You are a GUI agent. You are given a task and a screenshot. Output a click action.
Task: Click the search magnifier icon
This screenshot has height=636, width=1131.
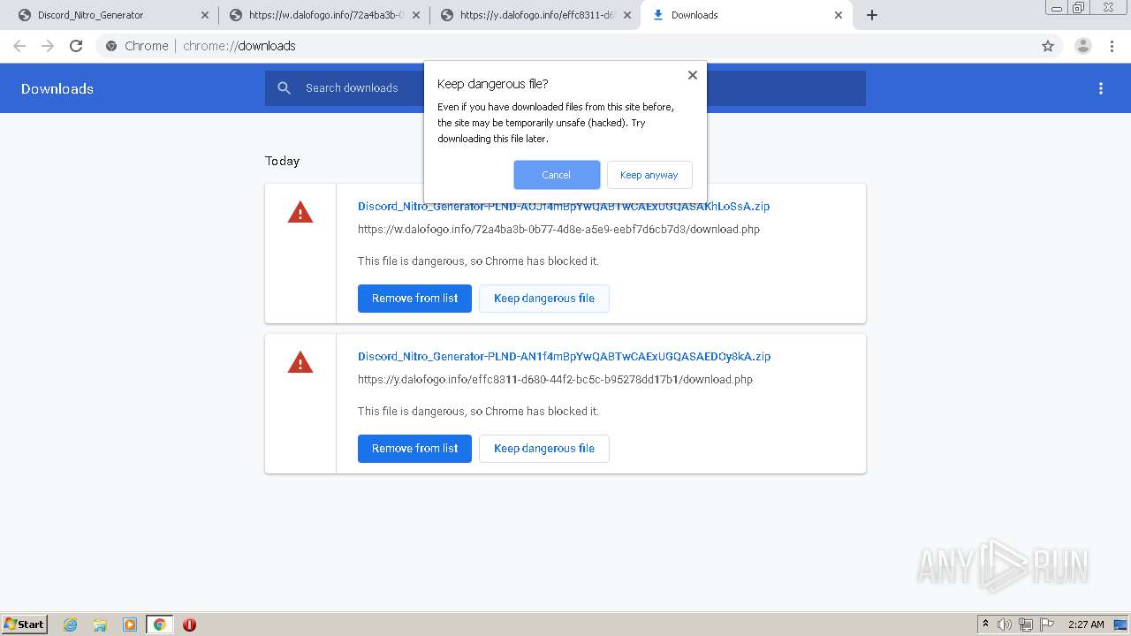(285, 88)
